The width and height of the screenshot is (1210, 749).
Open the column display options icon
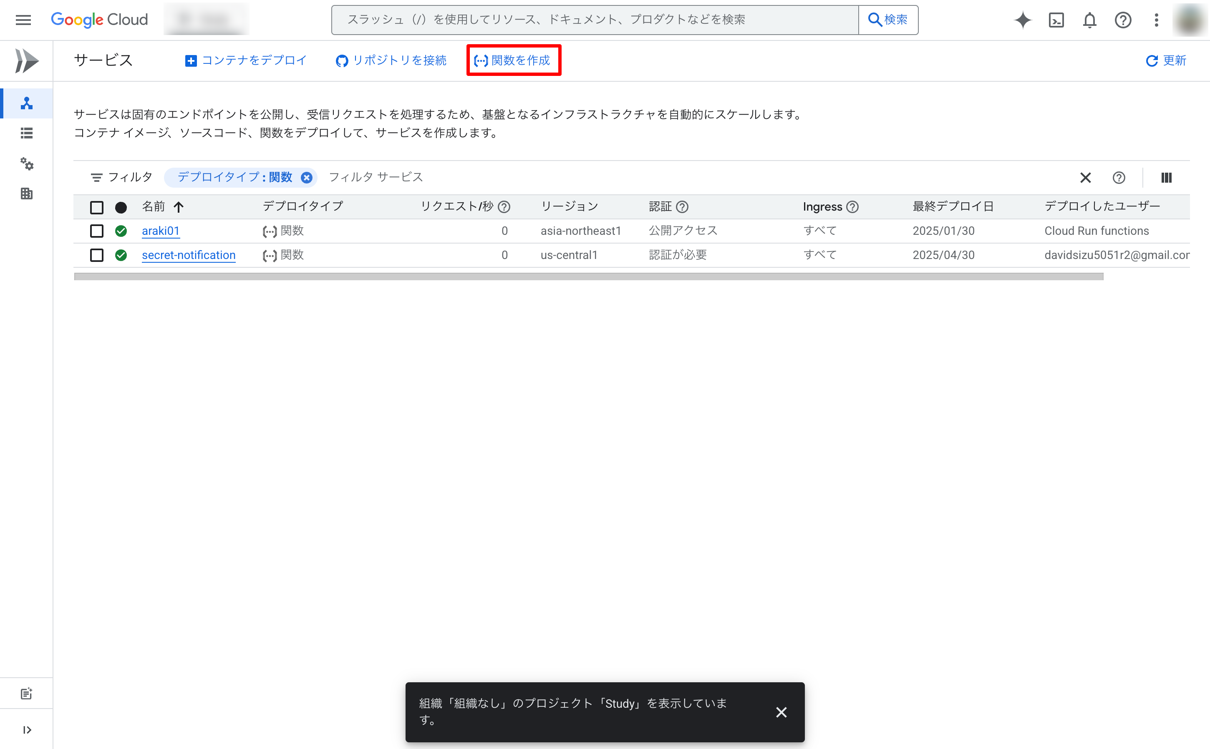(x=1166, y=177)
